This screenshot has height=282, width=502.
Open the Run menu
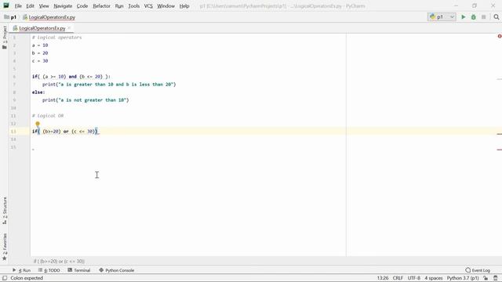[x=119, y=5]
